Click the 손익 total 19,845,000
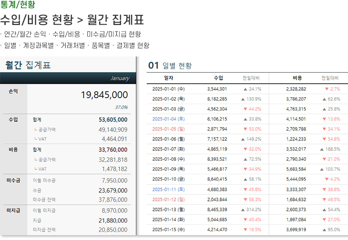The height and width of the screenshot is (240, 348). pos(104,95)
